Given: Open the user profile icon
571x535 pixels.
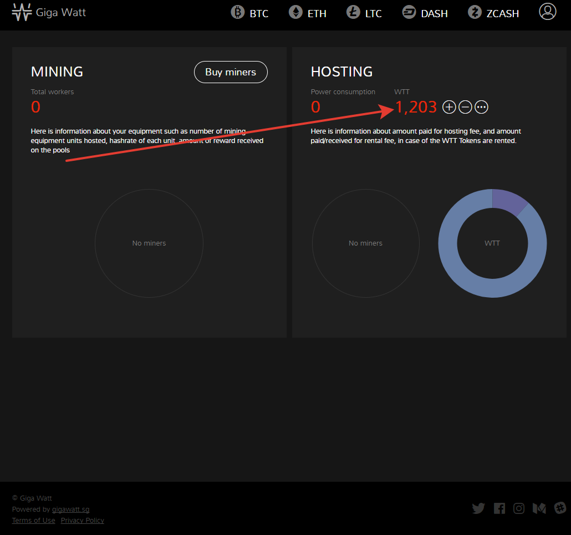Looking at the screenshot, I should [547, 12].
